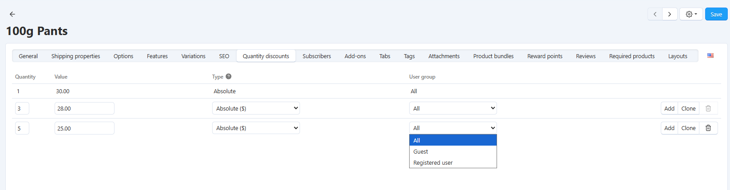The image size is (730, 190).
Task: Open the Subscribers tab
Action: click(x=317, y=56)
